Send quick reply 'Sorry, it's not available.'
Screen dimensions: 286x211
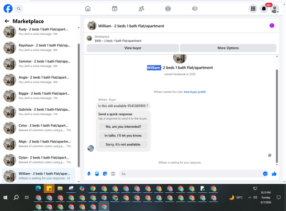[x=123, y=144]
